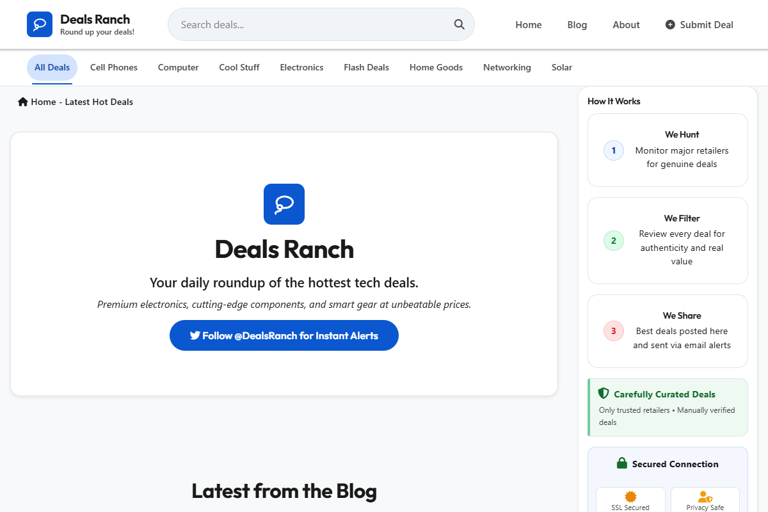Open the About nav link

coord(626,25)
